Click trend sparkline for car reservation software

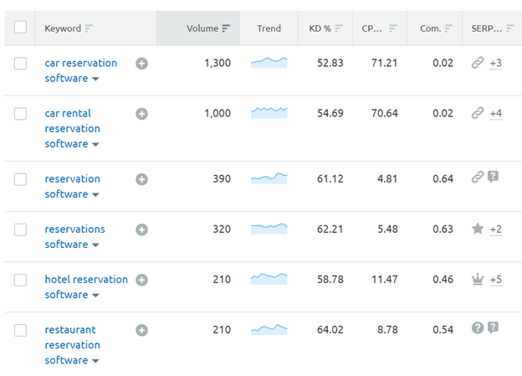coord(269,63)
